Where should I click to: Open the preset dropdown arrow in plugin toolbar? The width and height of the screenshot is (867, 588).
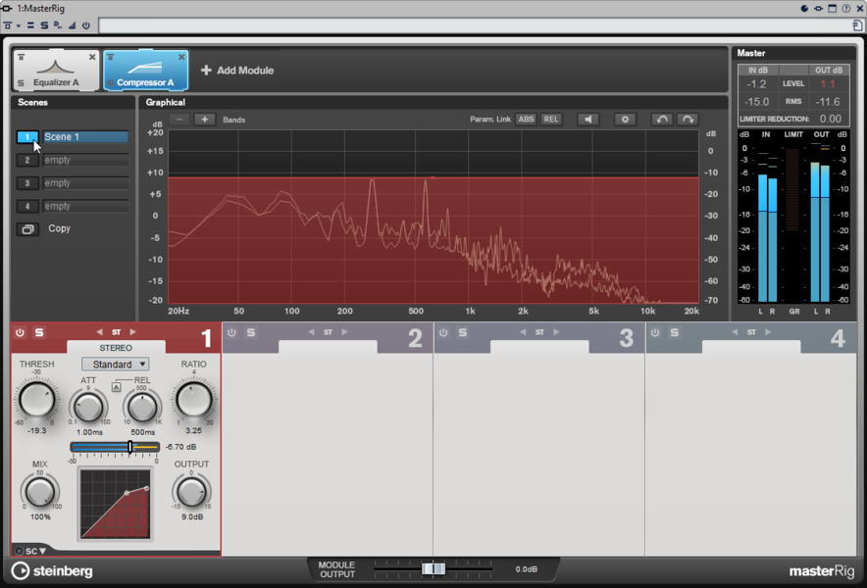click(19, 25)
